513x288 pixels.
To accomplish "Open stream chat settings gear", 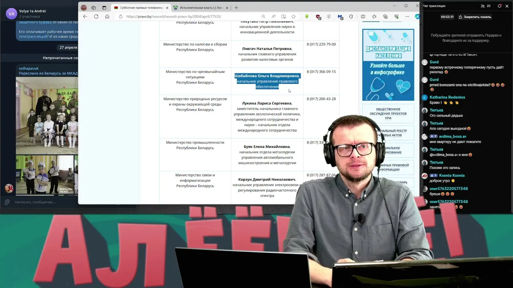I will pyautogui.click(x=499, y=6).
